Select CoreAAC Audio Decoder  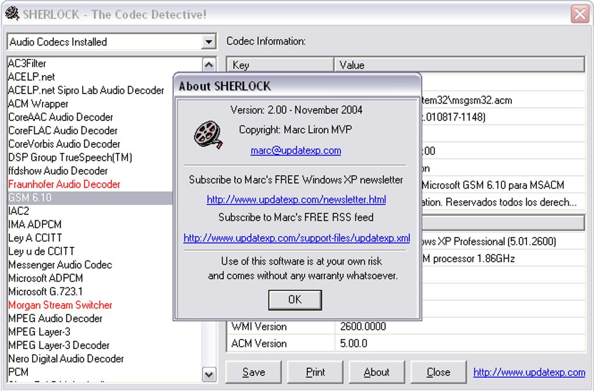(x=61, y=117)
